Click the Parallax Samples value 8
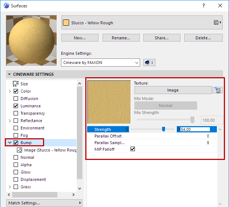This screenshot has width=229, height=207. pos(208,143)
